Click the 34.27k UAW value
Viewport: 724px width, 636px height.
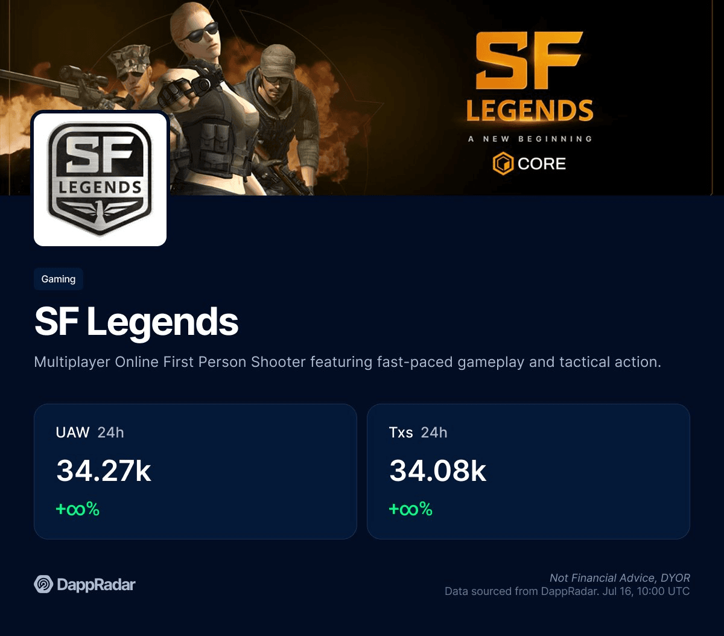coord(104,471)
